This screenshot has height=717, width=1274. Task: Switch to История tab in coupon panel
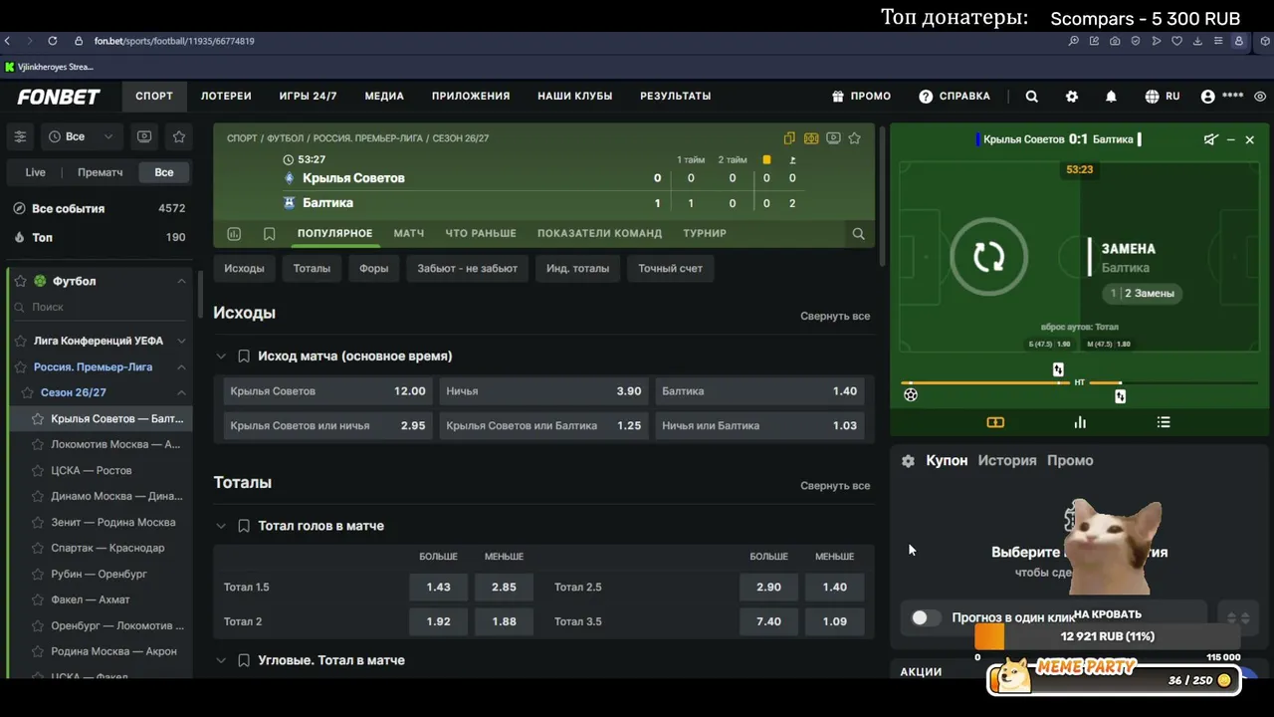1007,460
